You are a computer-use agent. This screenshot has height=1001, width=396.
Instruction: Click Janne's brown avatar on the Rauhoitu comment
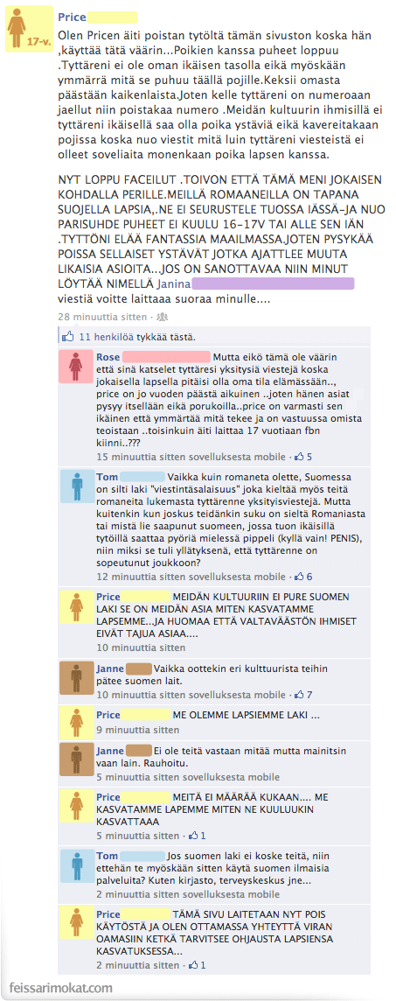coord(75,759)
